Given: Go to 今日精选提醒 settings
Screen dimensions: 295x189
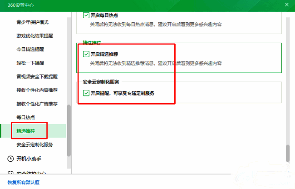Looking at the screenshot, I should [30, 49].
